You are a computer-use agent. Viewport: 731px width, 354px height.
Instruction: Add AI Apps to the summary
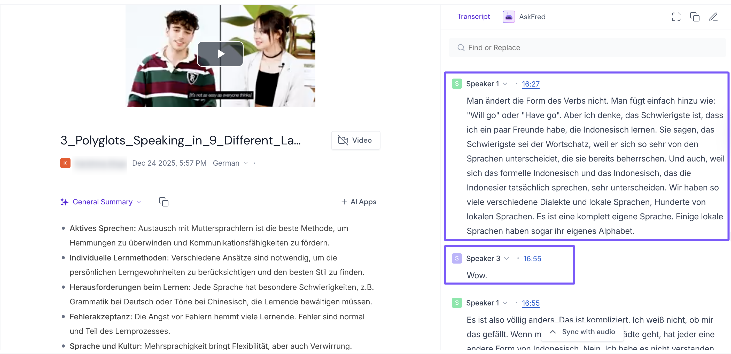point(359,202)
